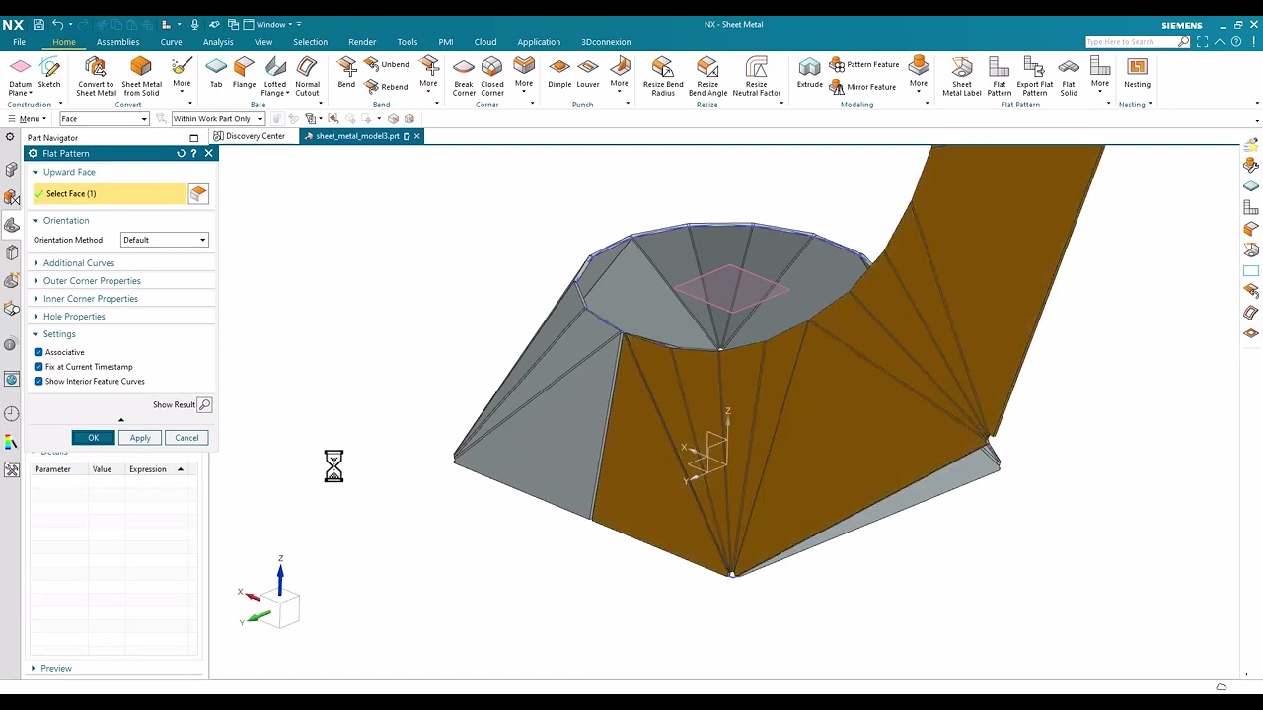Select the Break Corner tool
The image size is (1263, 710).
point(464,76)
